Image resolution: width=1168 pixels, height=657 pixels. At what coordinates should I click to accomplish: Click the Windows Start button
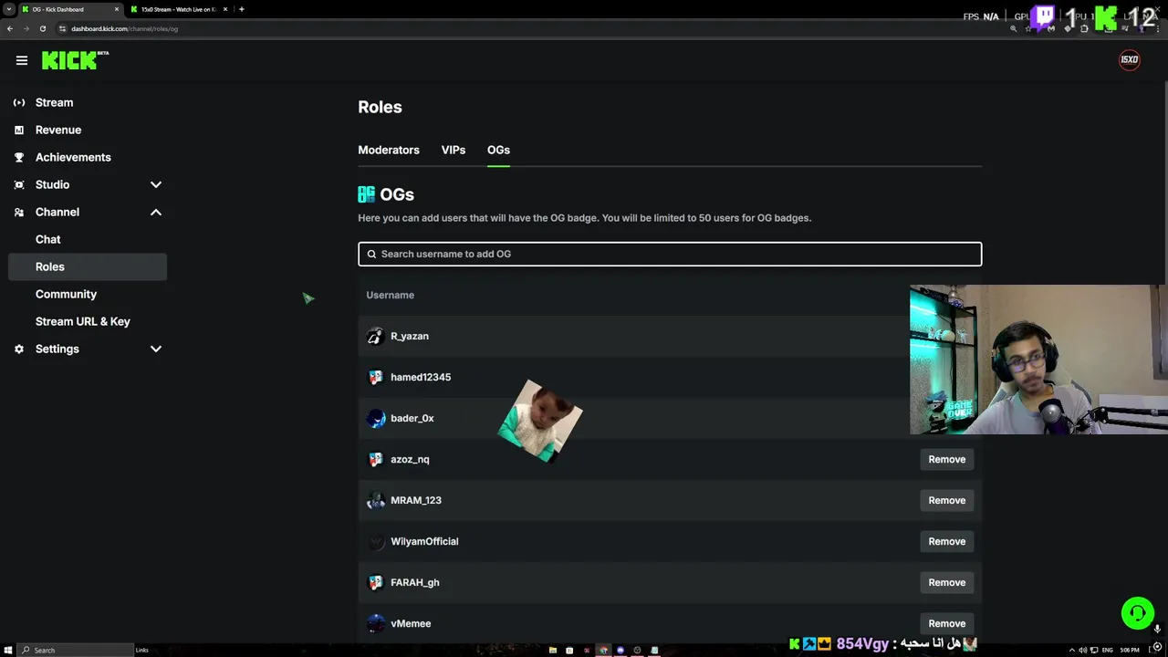pyautogui.click(x=7, y=650)
